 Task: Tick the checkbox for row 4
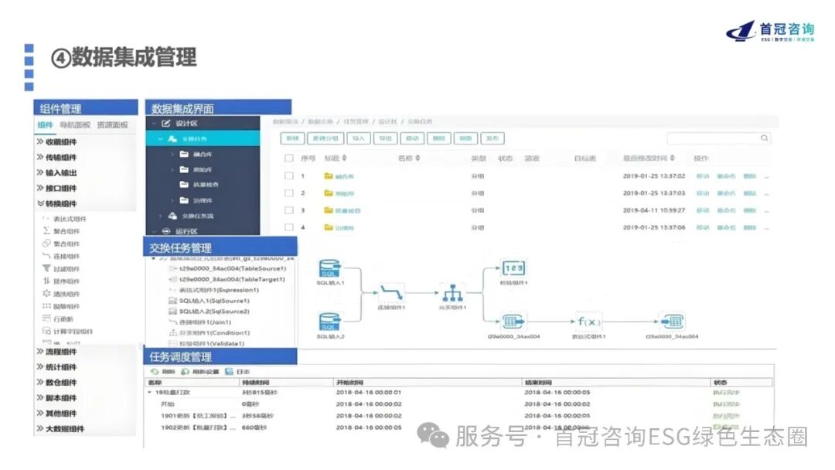coord(288,227)
